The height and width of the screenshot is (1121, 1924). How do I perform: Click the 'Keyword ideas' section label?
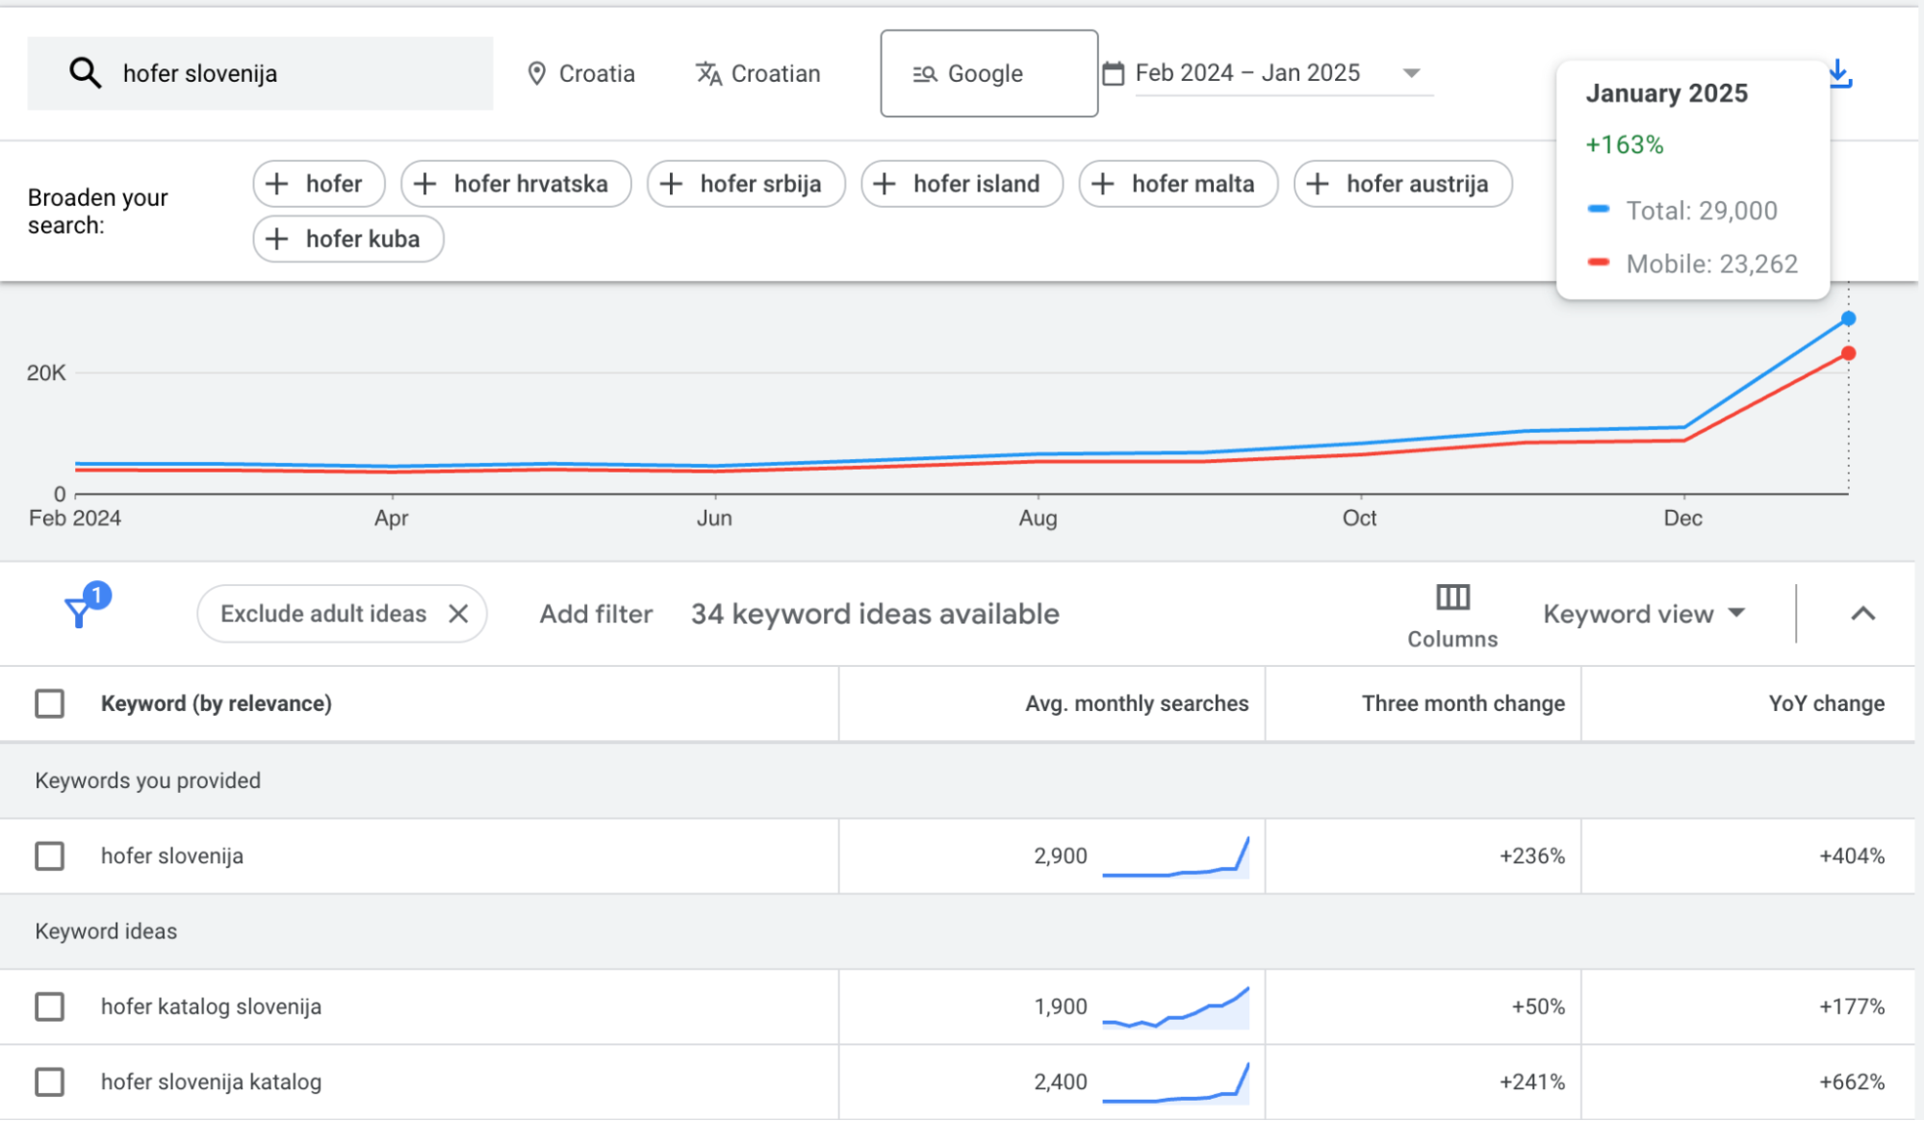[106, 931]
